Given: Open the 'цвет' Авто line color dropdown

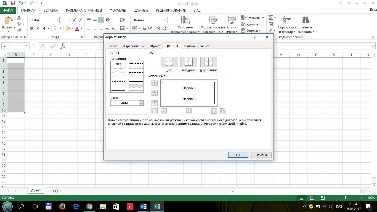Looking at the screenshot, I should [x=141, y=103].
